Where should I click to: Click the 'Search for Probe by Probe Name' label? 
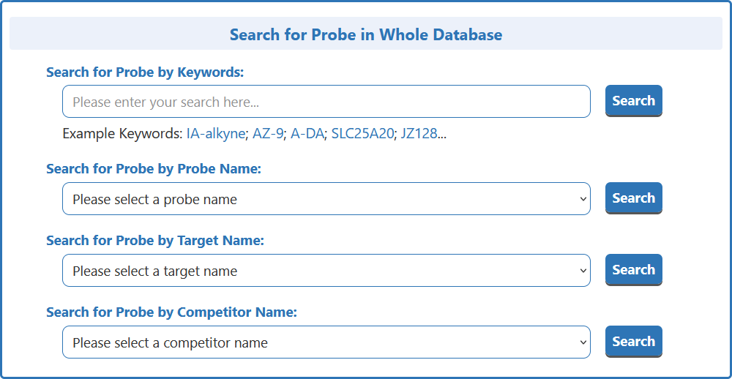click(x=154, y=169)
